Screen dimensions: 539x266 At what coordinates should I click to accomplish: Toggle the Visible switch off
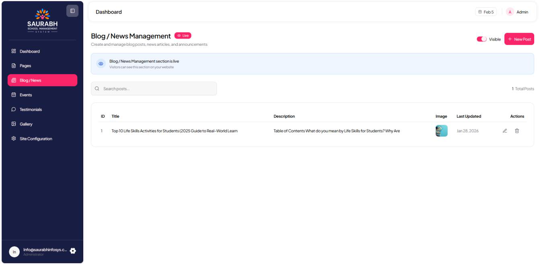pos(481,39)
